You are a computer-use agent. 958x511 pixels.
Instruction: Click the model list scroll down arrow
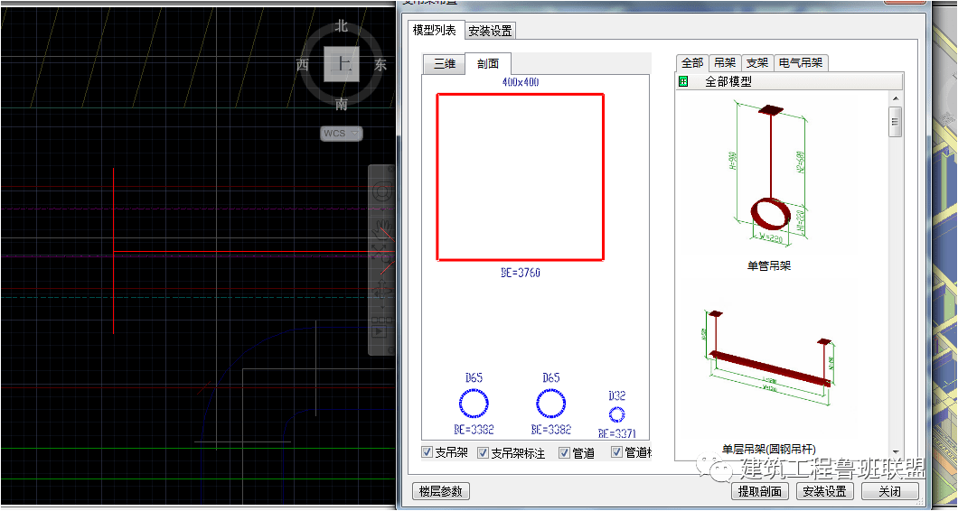click(896, 451)
